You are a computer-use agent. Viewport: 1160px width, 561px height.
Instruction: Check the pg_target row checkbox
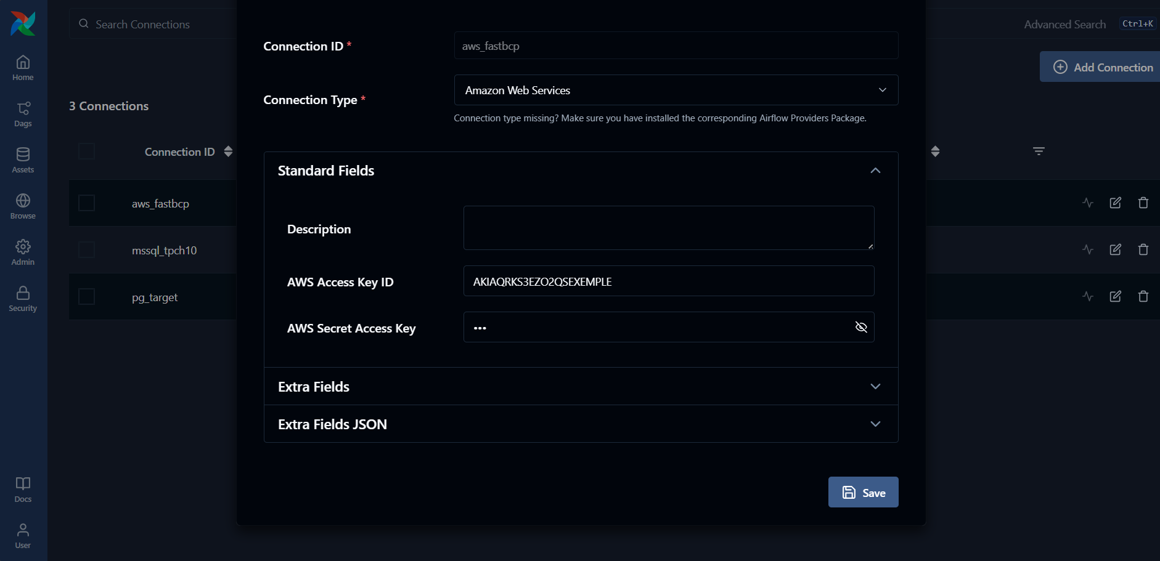click(86, 297)
